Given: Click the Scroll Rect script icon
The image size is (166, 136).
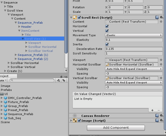Looking at the screenshot, I should [x=75, y=17].
